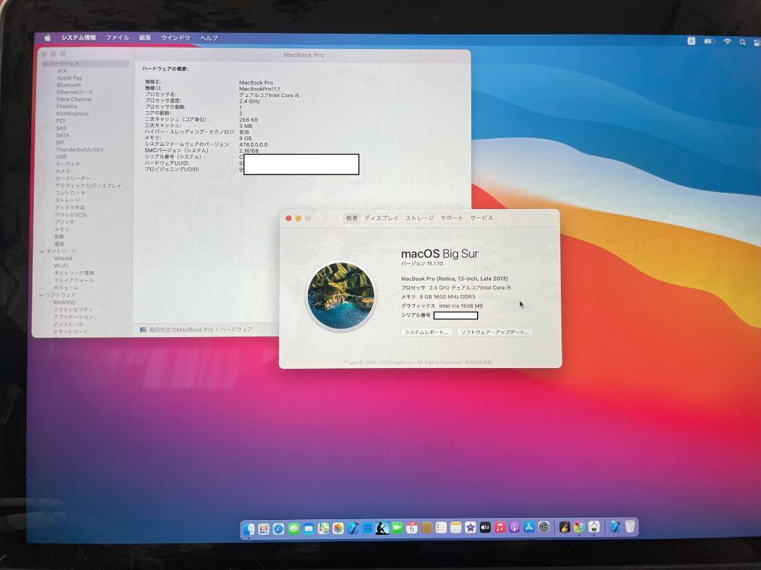
Task: Select ストレージ in the sidebar
Action: point(67,200)
